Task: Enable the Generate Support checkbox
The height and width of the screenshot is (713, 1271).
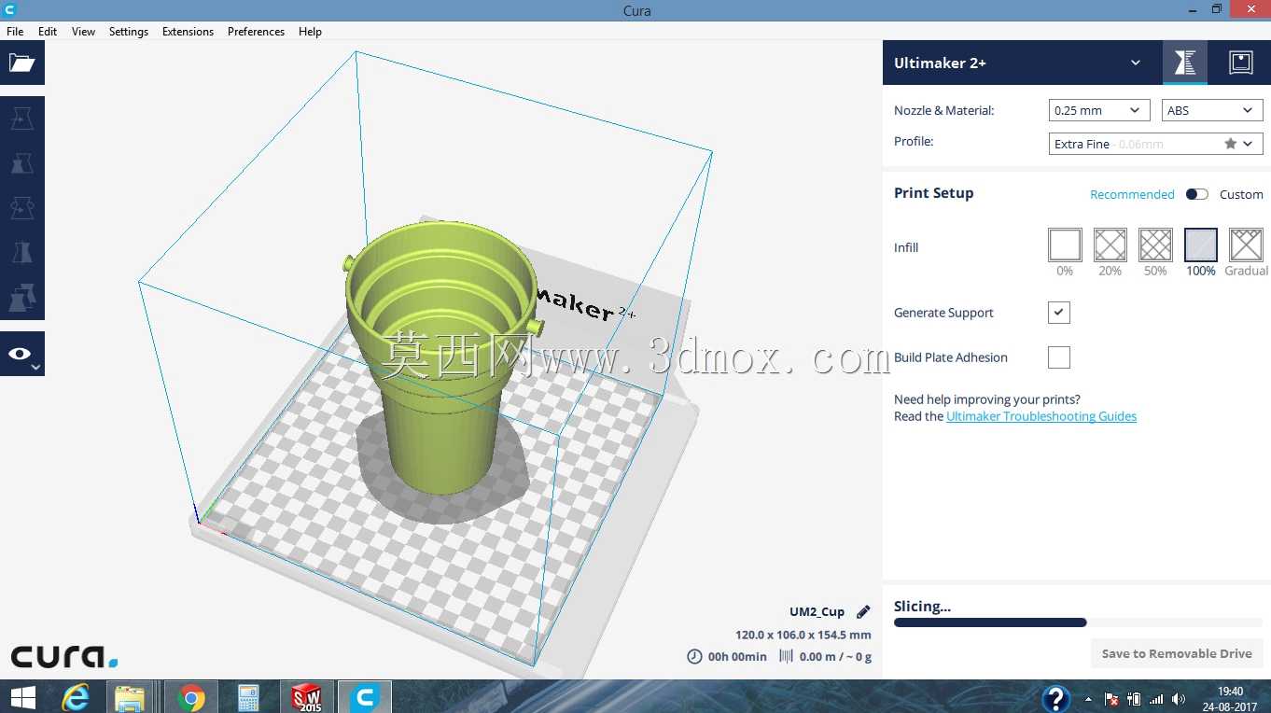Action: point(1059,313)
